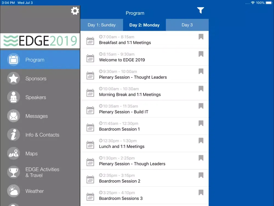
Task: Click calendar icon for Boardroom Sessions 3
Action: click(90, 197)
